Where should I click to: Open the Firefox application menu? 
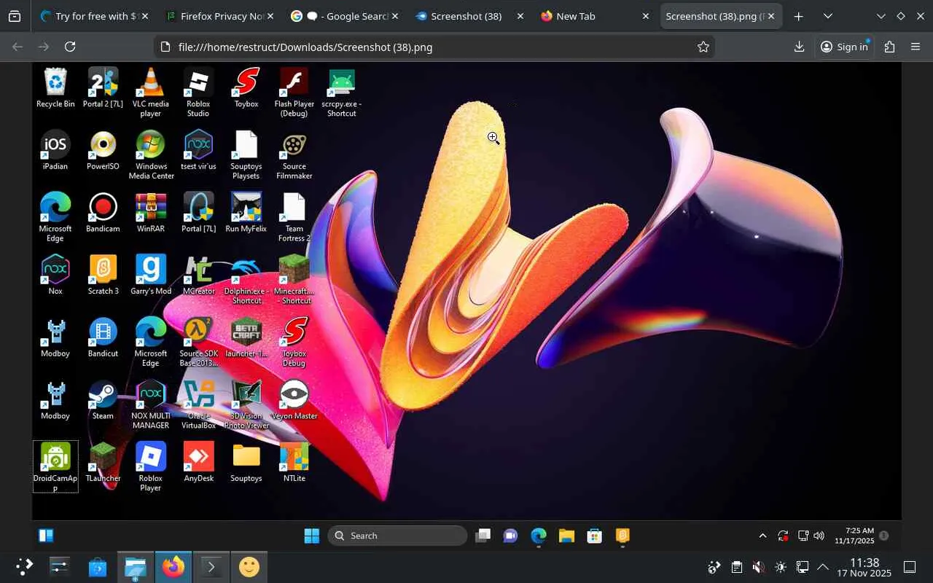(916, 47)
